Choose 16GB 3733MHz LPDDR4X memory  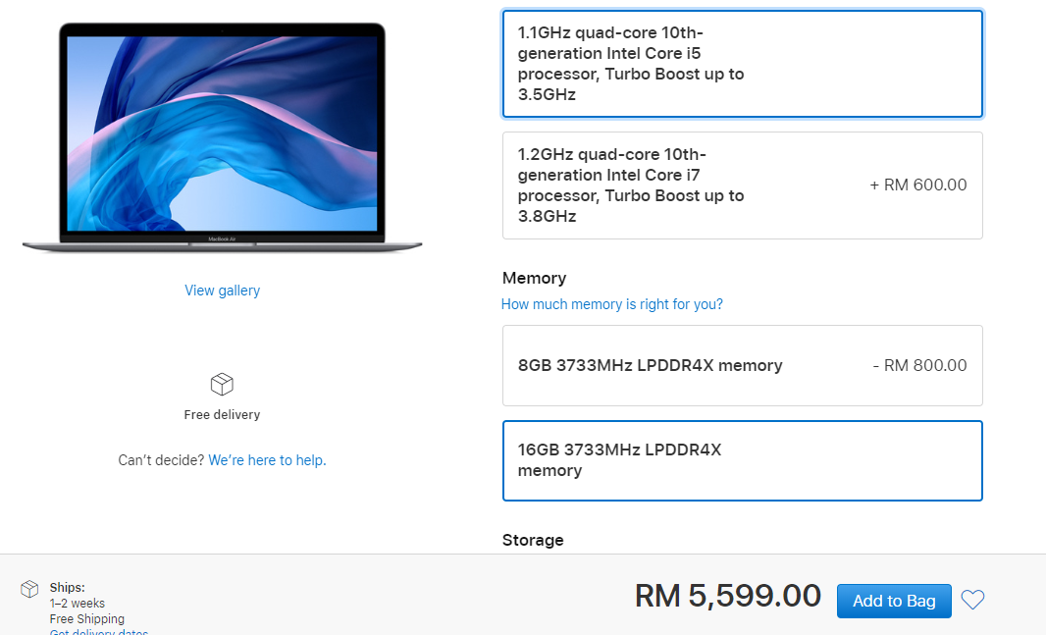click(x=743, y=460)
